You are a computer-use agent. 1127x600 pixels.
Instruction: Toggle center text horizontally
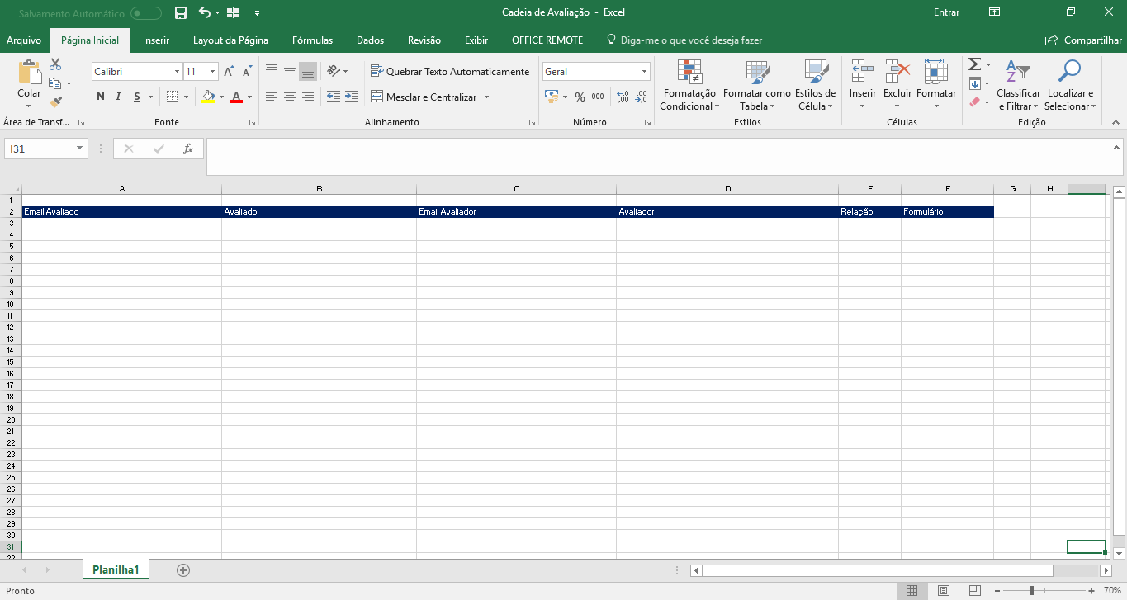tap(289, 97)
